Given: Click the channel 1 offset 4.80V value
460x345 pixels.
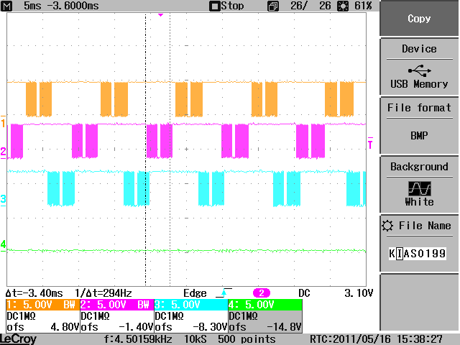Looking at the screenshot, I should pyautogui.click(x=65, y=327).
